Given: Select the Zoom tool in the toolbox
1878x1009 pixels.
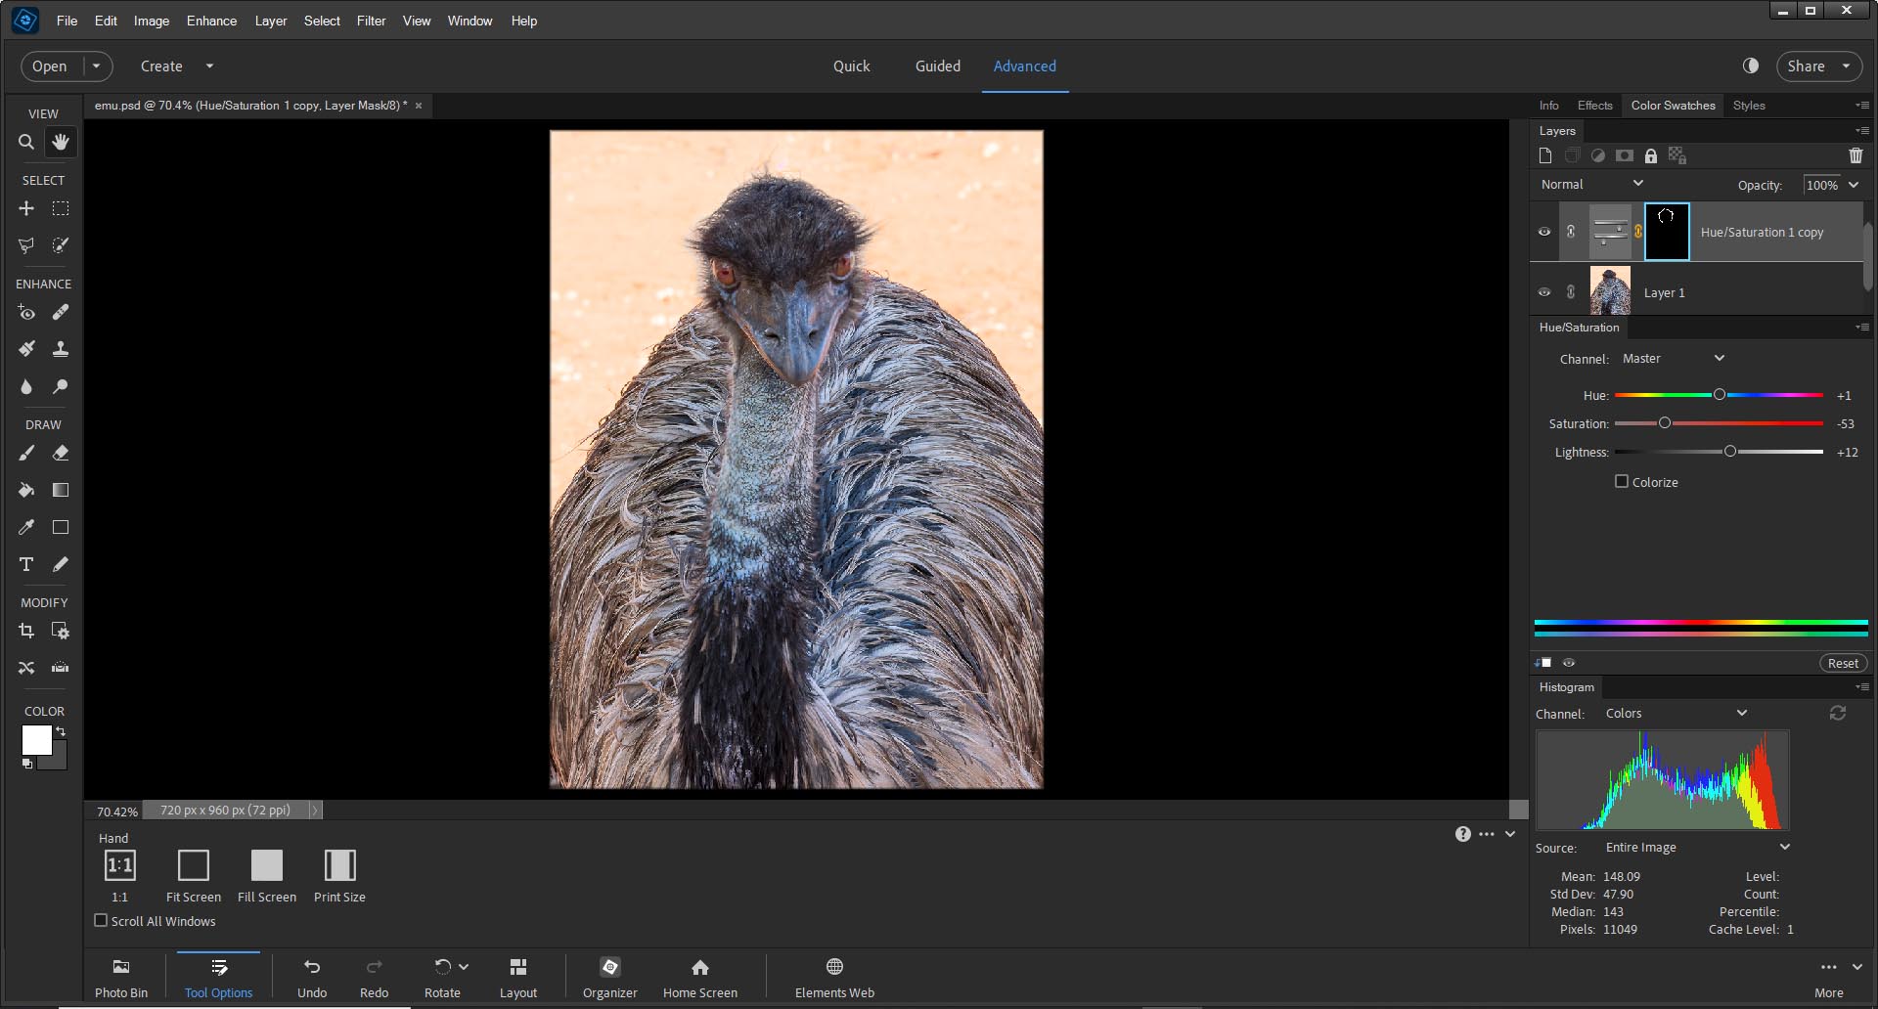Looking at the screenshot, I should 26,143.
